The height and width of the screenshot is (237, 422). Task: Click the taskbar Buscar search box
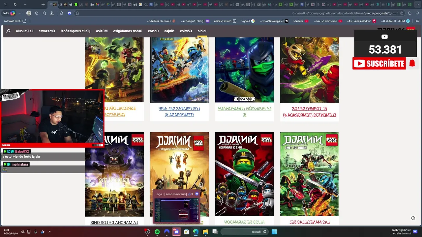(244, 232)
